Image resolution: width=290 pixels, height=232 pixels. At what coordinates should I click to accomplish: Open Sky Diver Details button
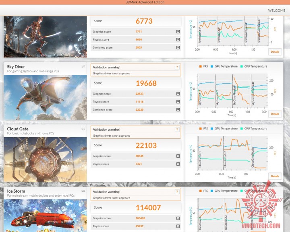coord(275,114)
